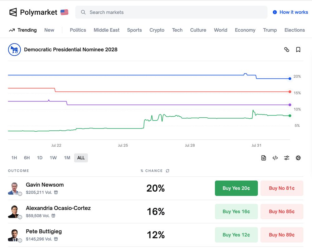Set chart range to ALL
312x248 pixels.
click(x=81, y=158)
